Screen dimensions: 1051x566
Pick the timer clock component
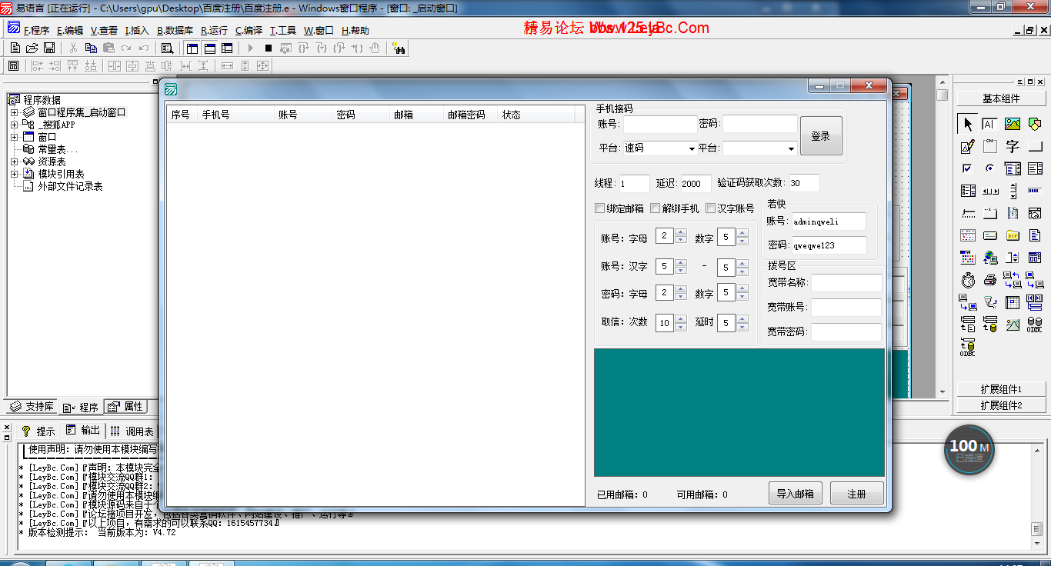coord(968,280)
